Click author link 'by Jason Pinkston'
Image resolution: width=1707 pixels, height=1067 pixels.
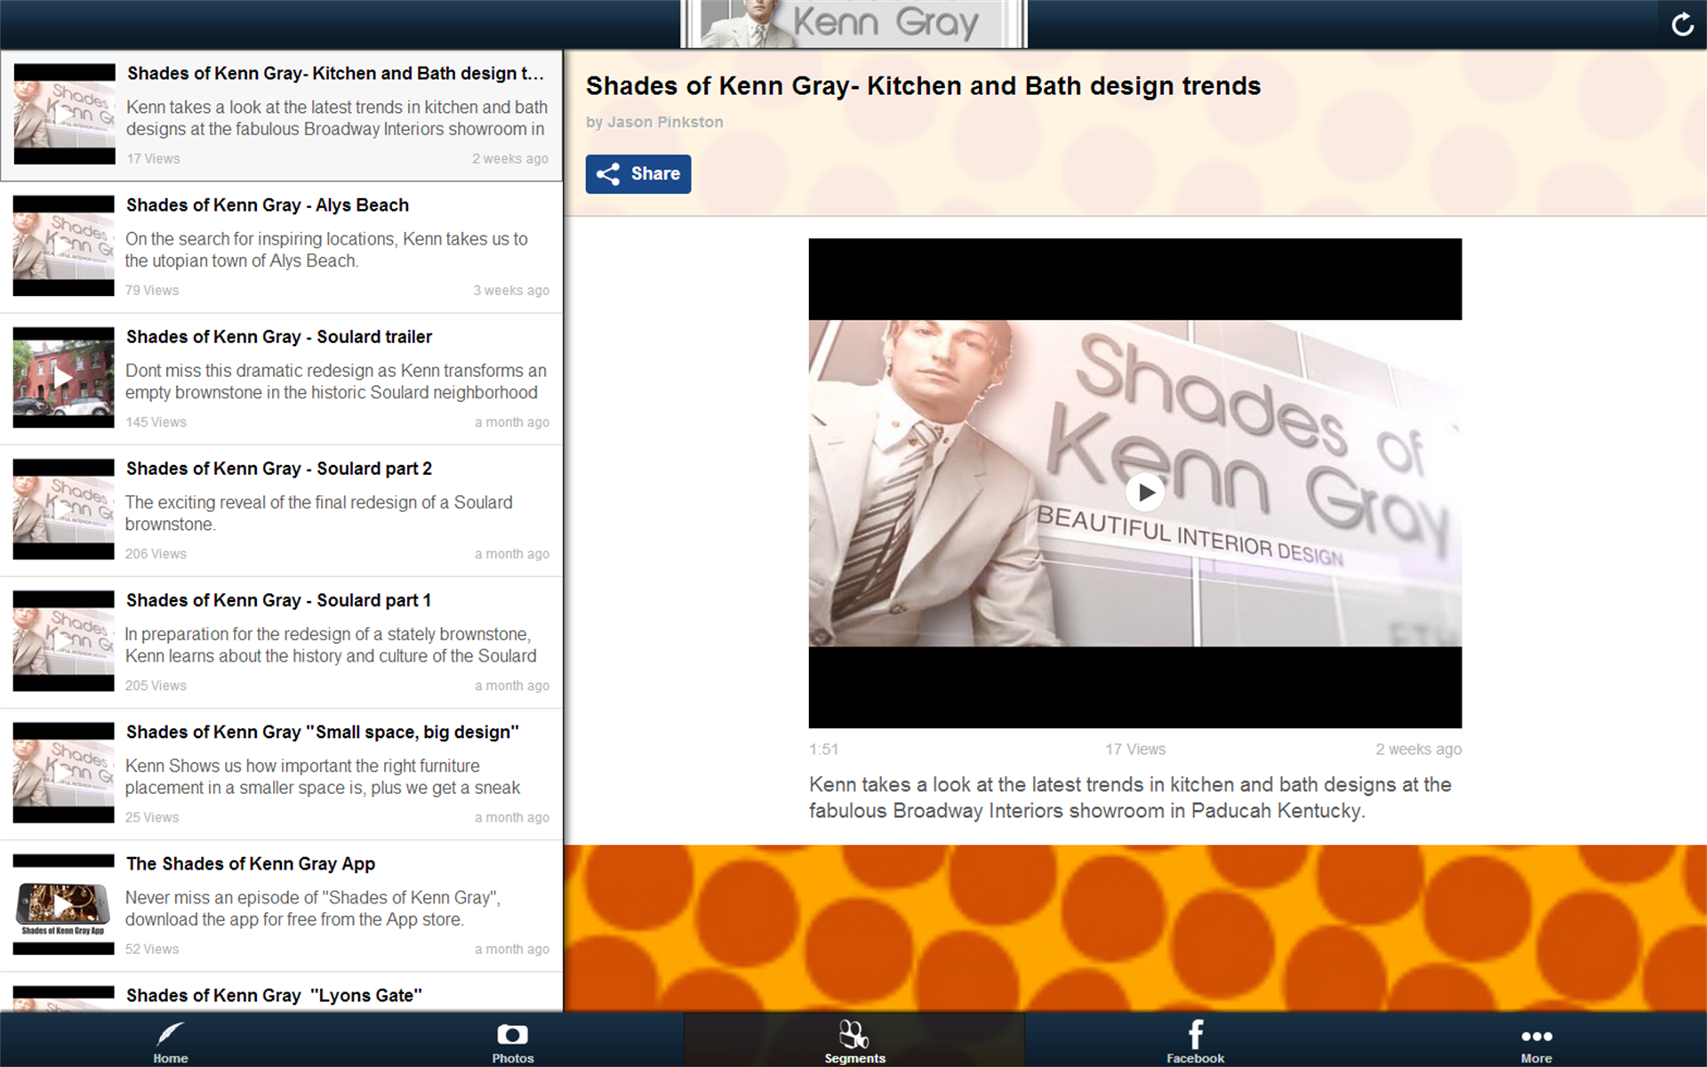point(654,122)
